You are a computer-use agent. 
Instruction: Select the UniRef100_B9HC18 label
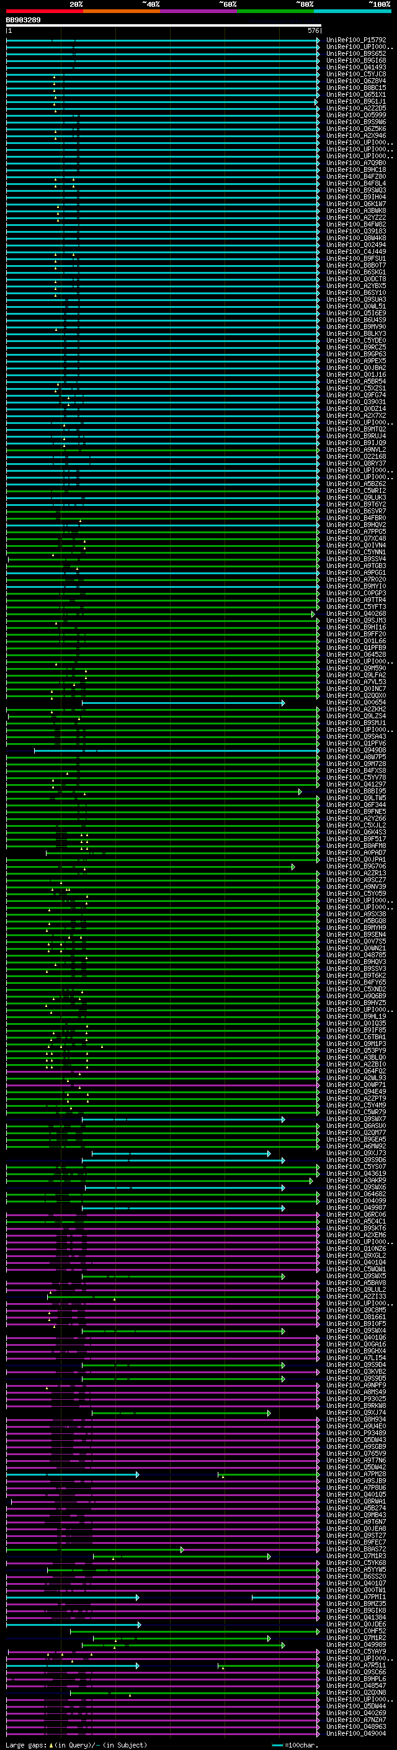(x=356, y=170)
